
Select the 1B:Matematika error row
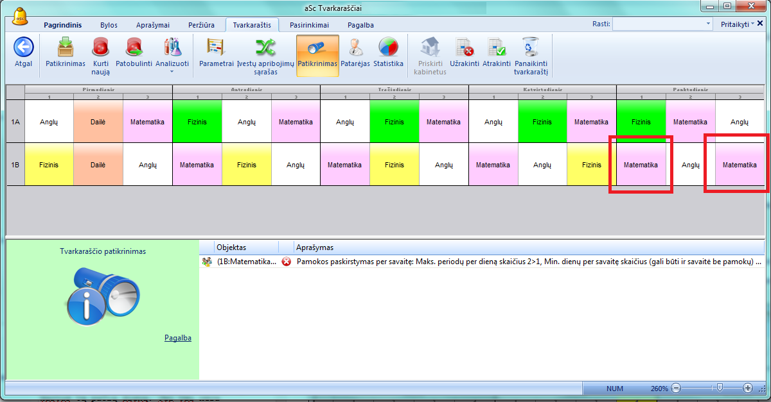482,262
